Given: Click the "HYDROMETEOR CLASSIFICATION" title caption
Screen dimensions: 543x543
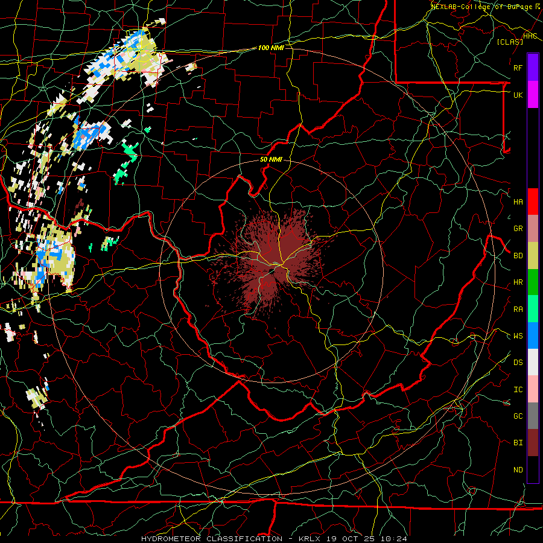Looking at the screenshot, I should 212,539.
